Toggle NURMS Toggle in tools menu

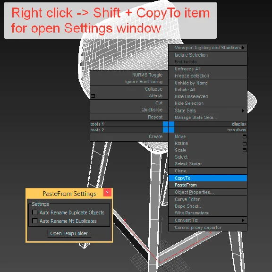click(x=129, y=75)
